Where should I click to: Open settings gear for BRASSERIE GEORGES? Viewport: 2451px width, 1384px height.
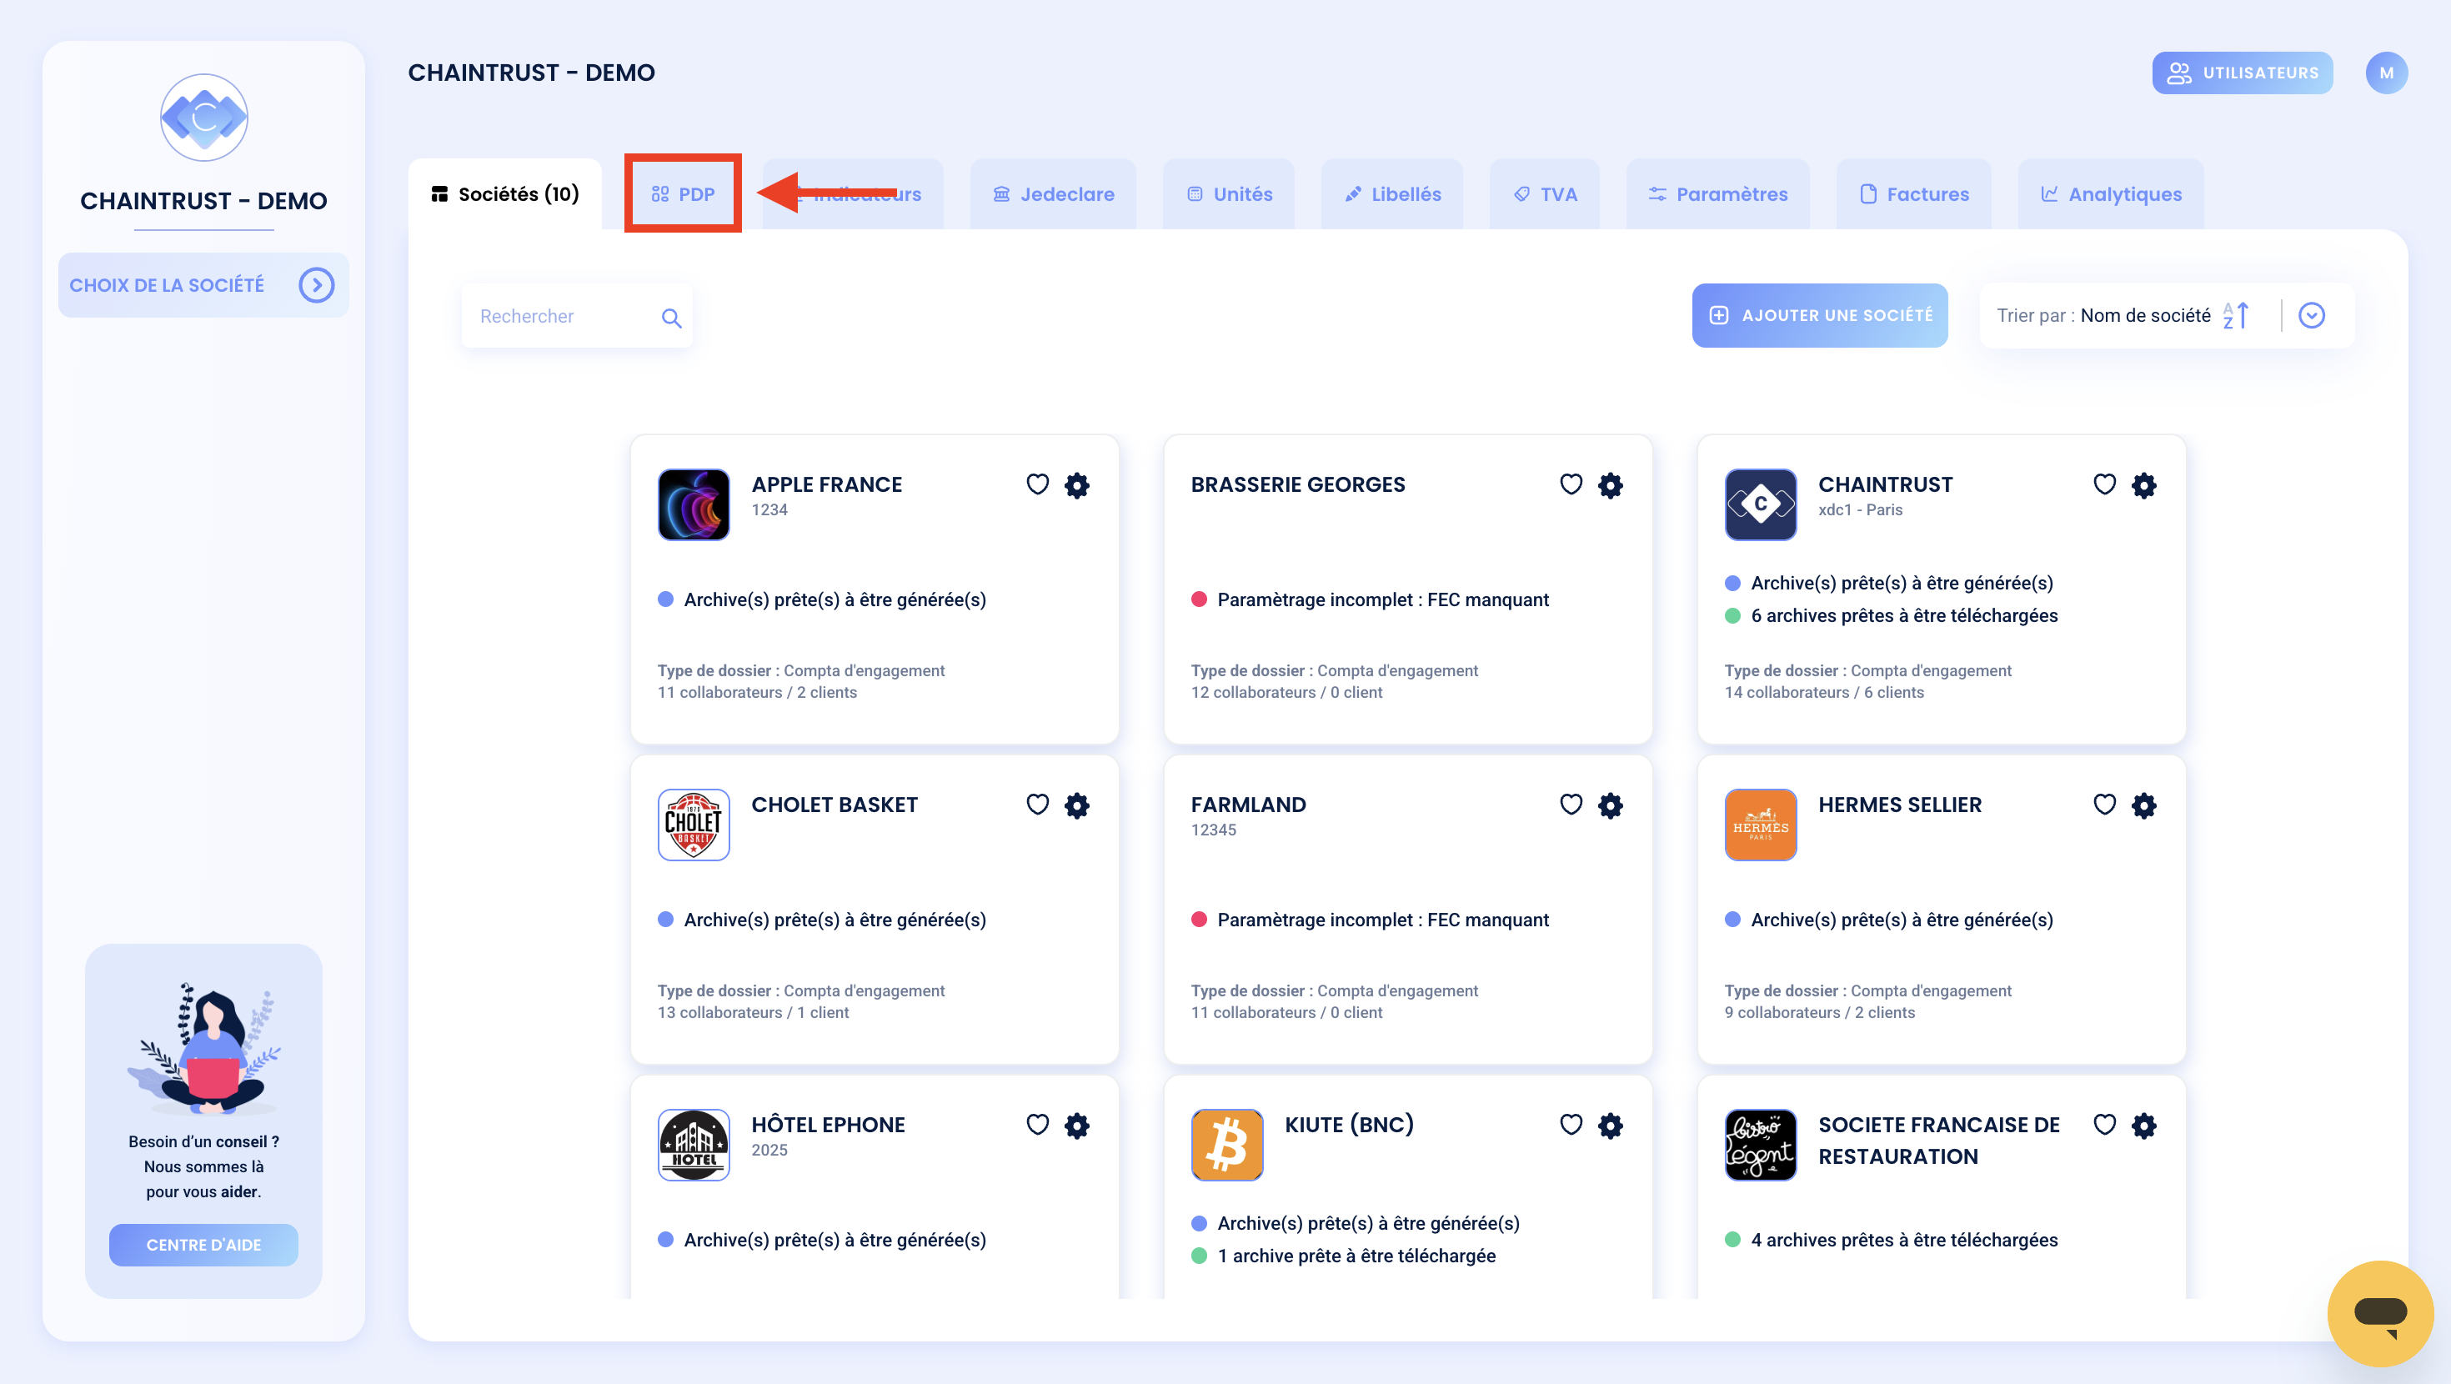tap(1610, 485)
